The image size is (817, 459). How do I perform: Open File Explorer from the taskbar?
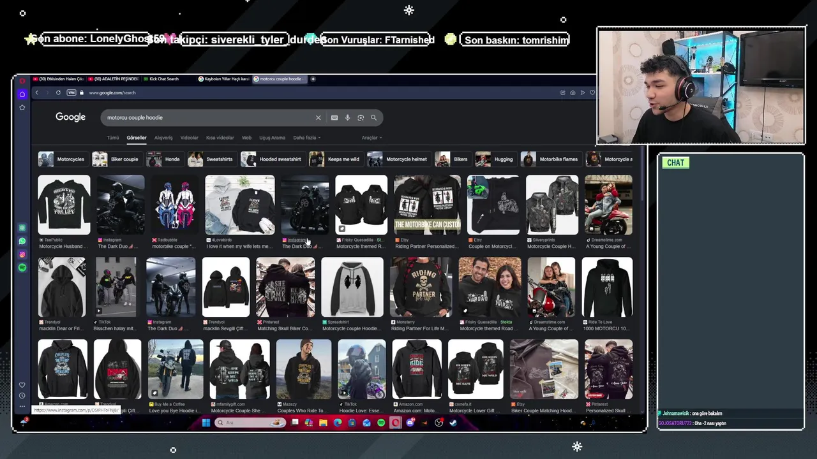coord(324,423)
